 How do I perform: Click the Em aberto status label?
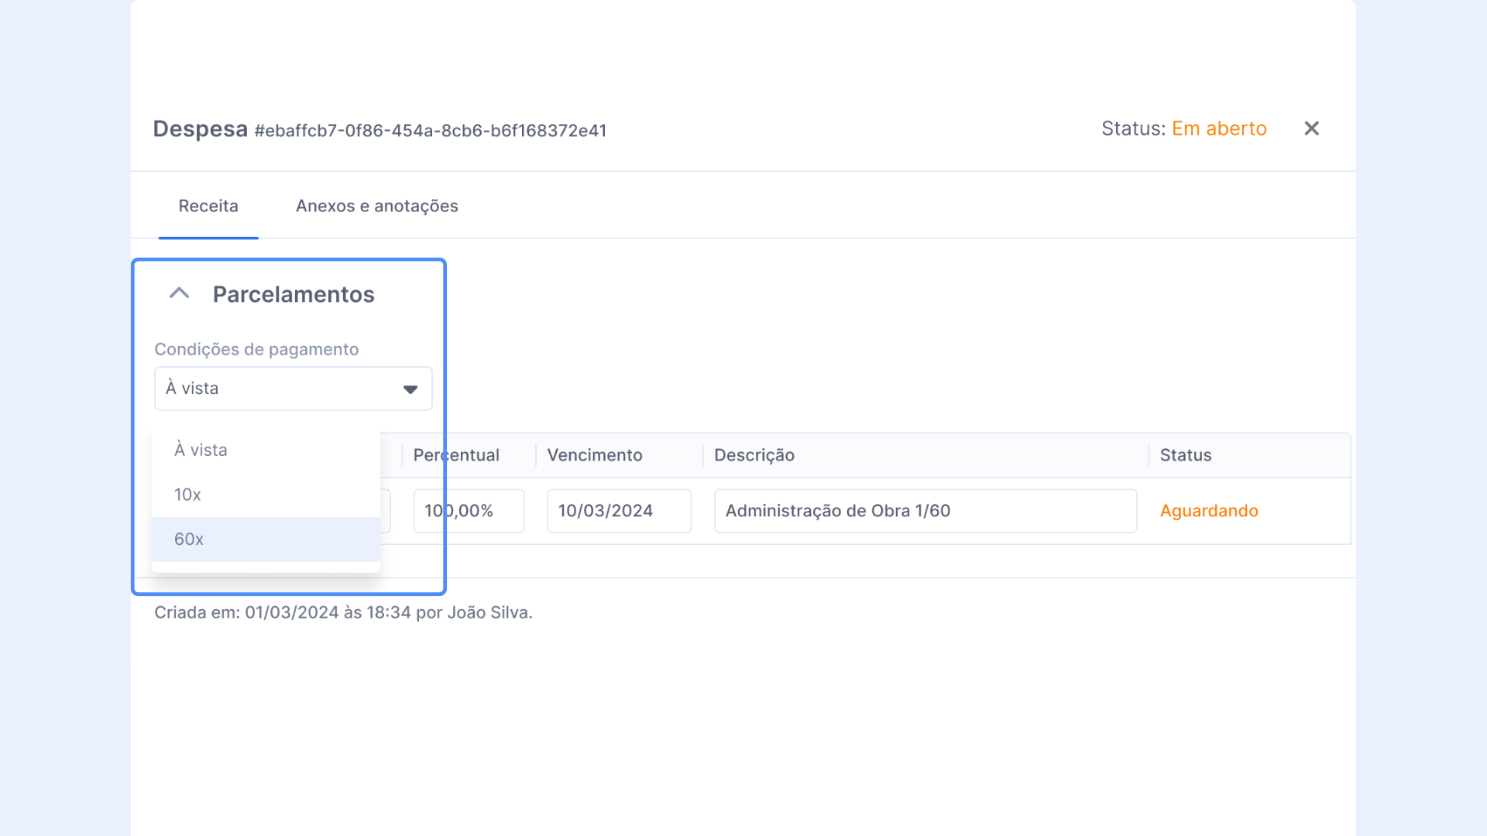click(1218, 128)
